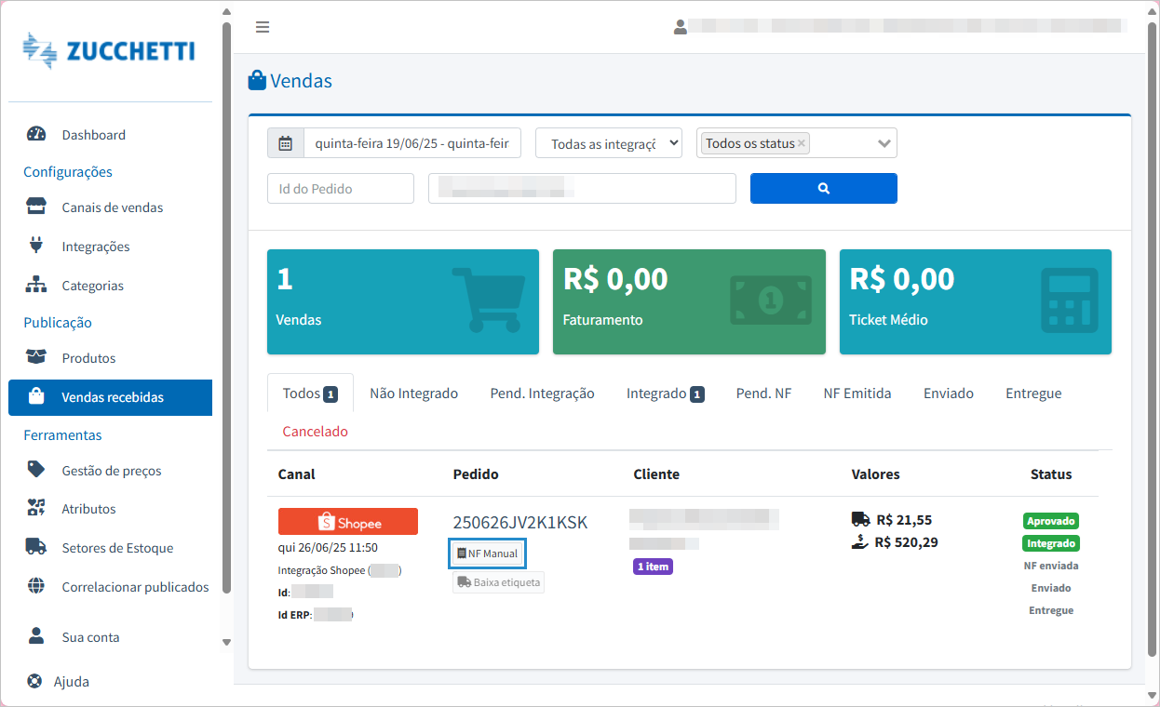Open the date range picker field

tap(411, 143)
